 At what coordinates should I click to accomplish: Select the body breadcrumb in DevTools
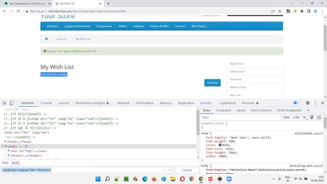[x=15, y=163]
